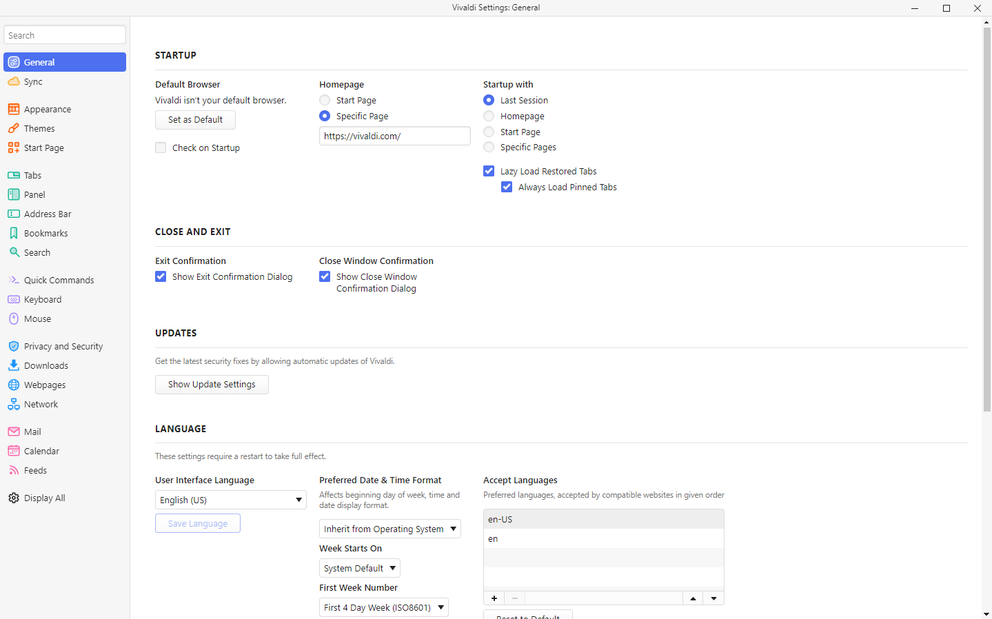
Task: Toggle Always Load Pinned Tabs checkbox
Action: (507, 187)
